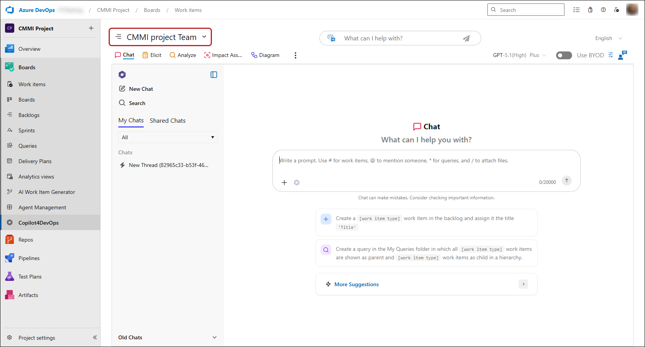The height and width of the screenshot is (347, 645).
Task: Expand More Suggestions chevron
Action: tap(523, 284)
